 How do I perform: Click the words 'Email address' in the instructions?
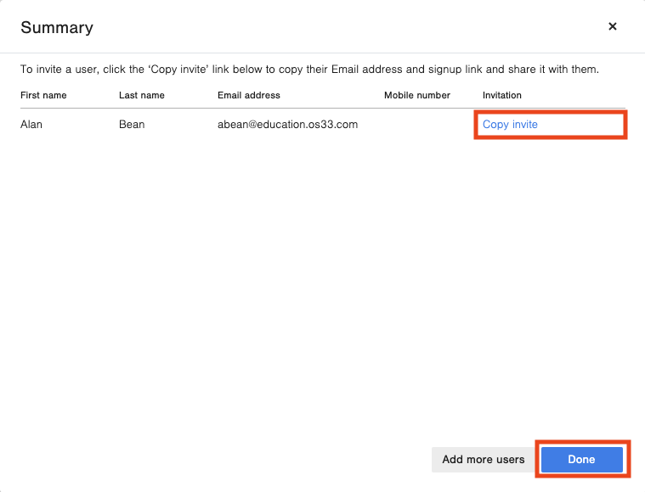(367, 69)
